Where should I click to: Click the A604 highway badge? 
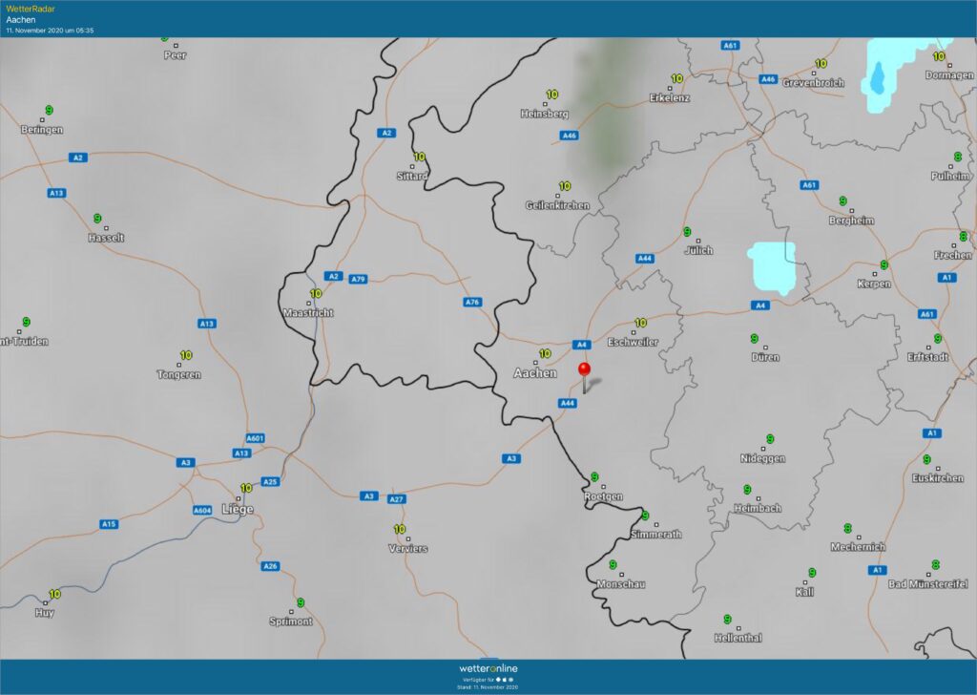point(202,511)
